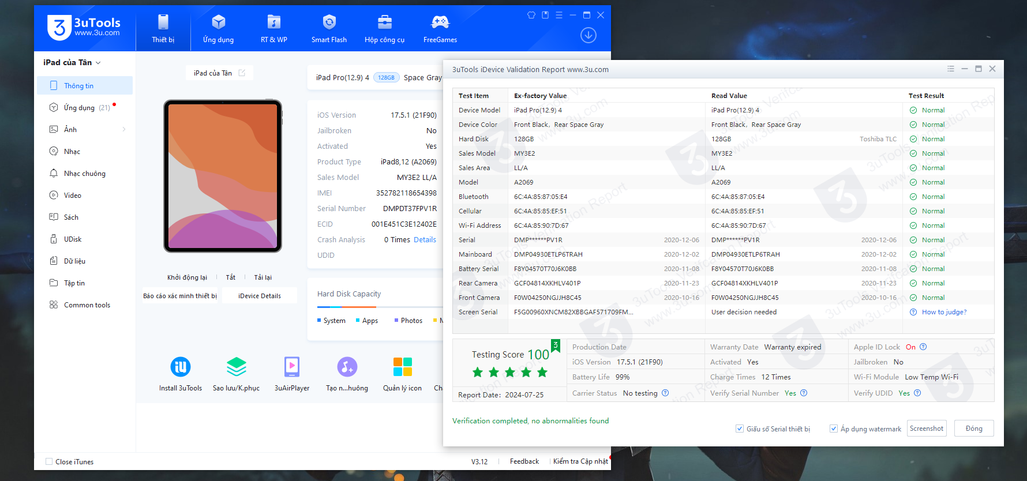Click the Testing Score 100 value

coord(538,355)
